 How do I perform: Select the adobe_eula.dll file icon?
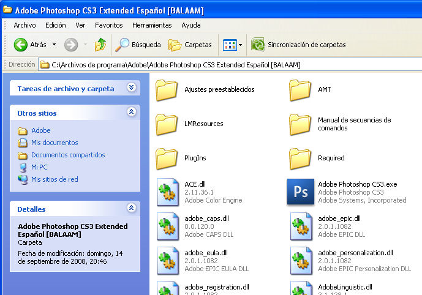[x=168, y=261]
